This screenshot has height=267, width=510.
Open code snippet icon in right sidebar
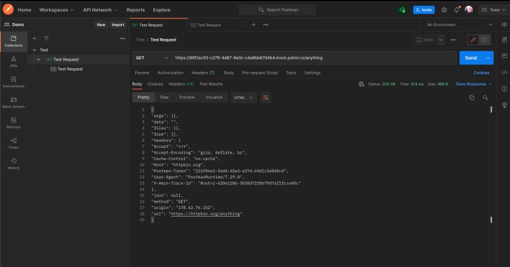504,73
